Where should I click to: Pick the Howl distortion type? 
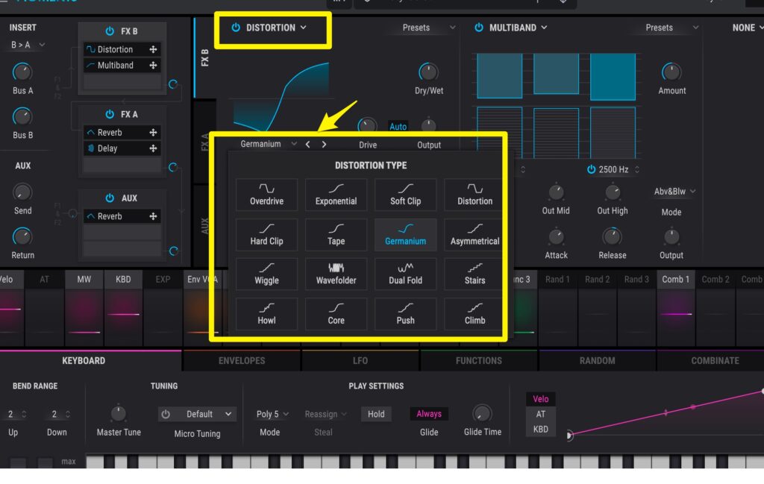pyautogui.click(x=266, y=313)
